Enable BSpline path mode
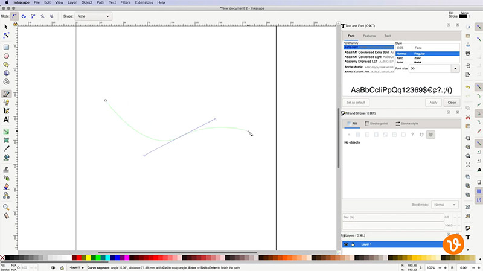 [33, 16]
